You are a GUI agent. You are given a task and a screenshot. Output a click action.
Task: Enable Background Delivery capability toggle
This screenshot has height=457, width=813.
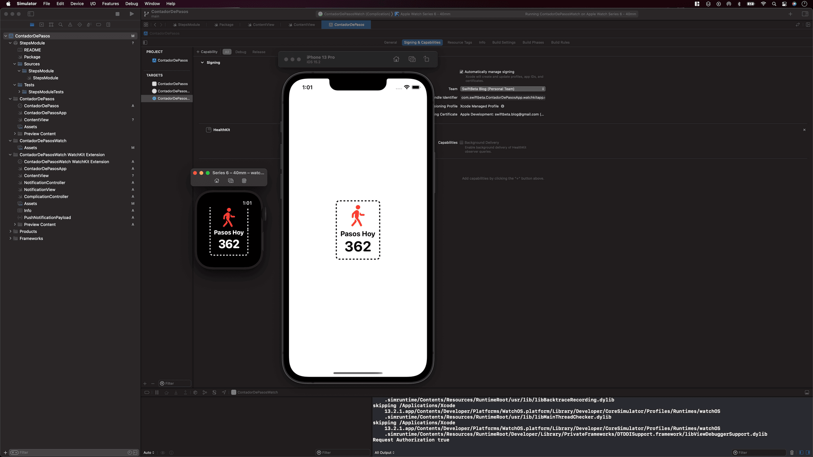462,142
